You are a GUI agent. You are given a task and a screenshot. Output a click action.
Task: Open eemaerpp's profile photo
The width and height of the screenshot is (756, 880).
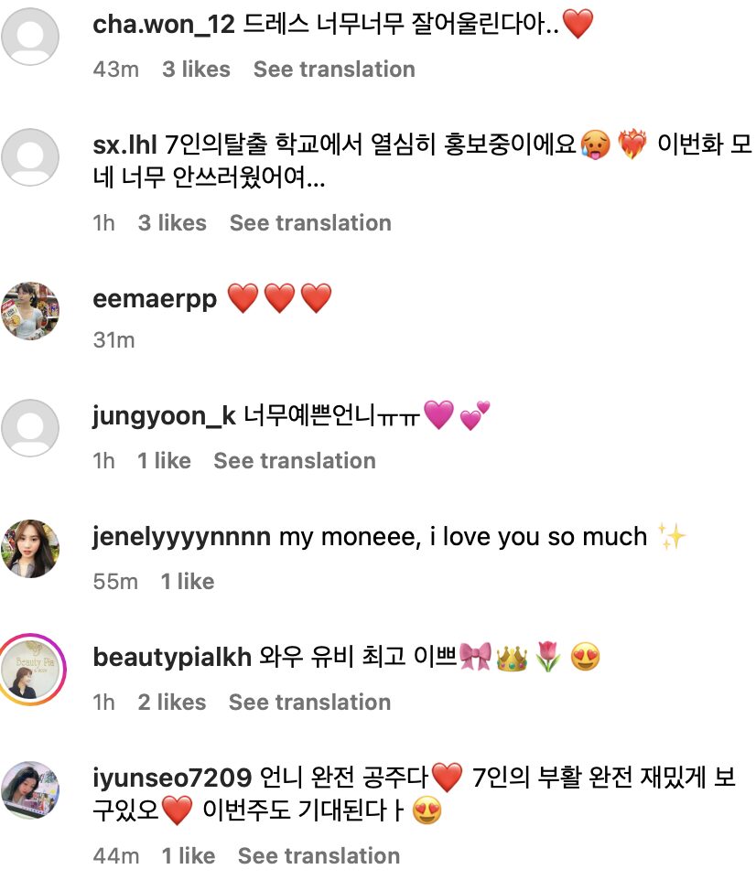click(x=30, y=311)
